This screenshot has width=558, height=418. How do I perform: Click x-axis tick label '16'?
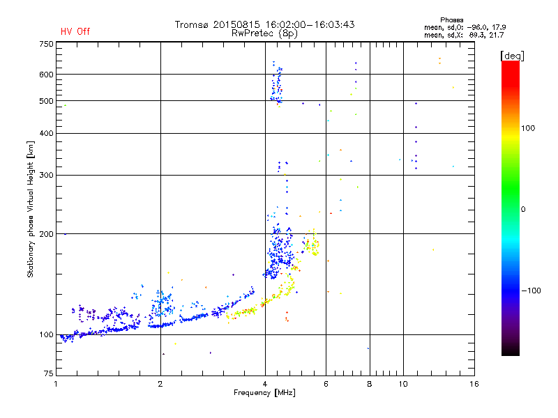[x=474, y=384]
